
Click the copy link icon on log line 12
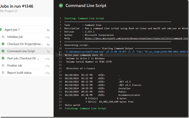(x=101, y=55)
